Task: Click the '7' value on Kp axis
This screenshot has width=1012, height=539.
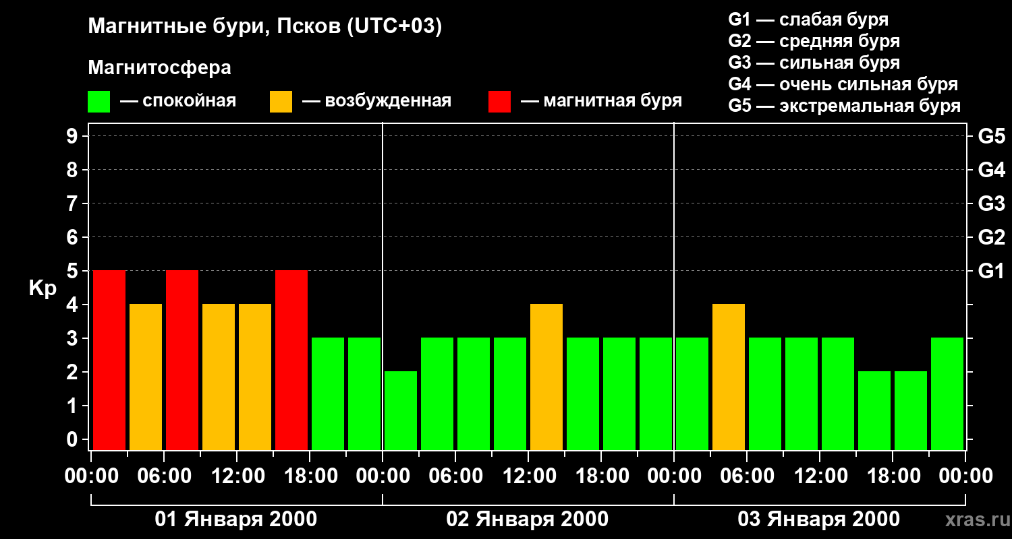Action: [74, 204]
